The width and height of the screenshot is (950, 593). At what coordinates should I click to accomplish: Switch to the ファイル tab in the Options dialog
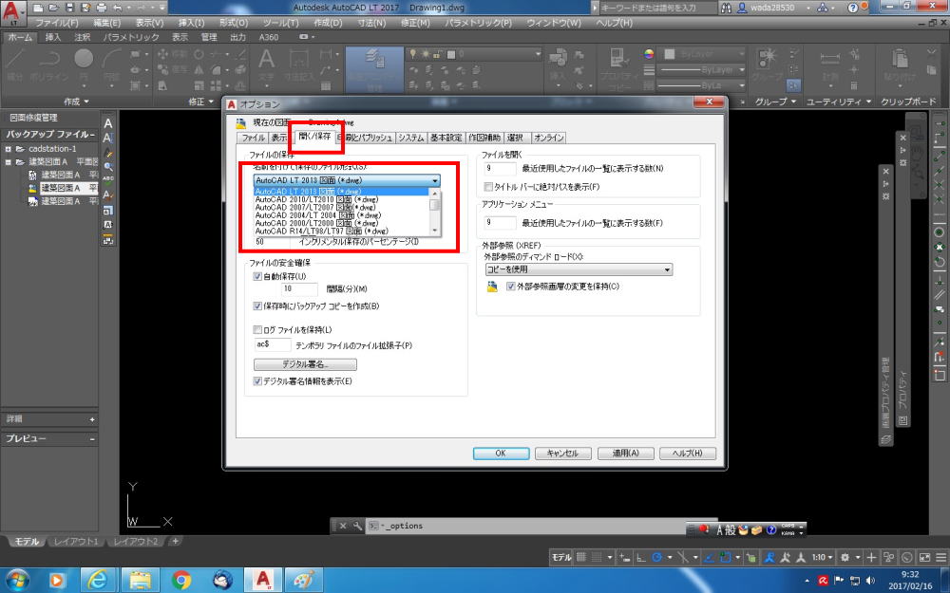click(254, 138)
